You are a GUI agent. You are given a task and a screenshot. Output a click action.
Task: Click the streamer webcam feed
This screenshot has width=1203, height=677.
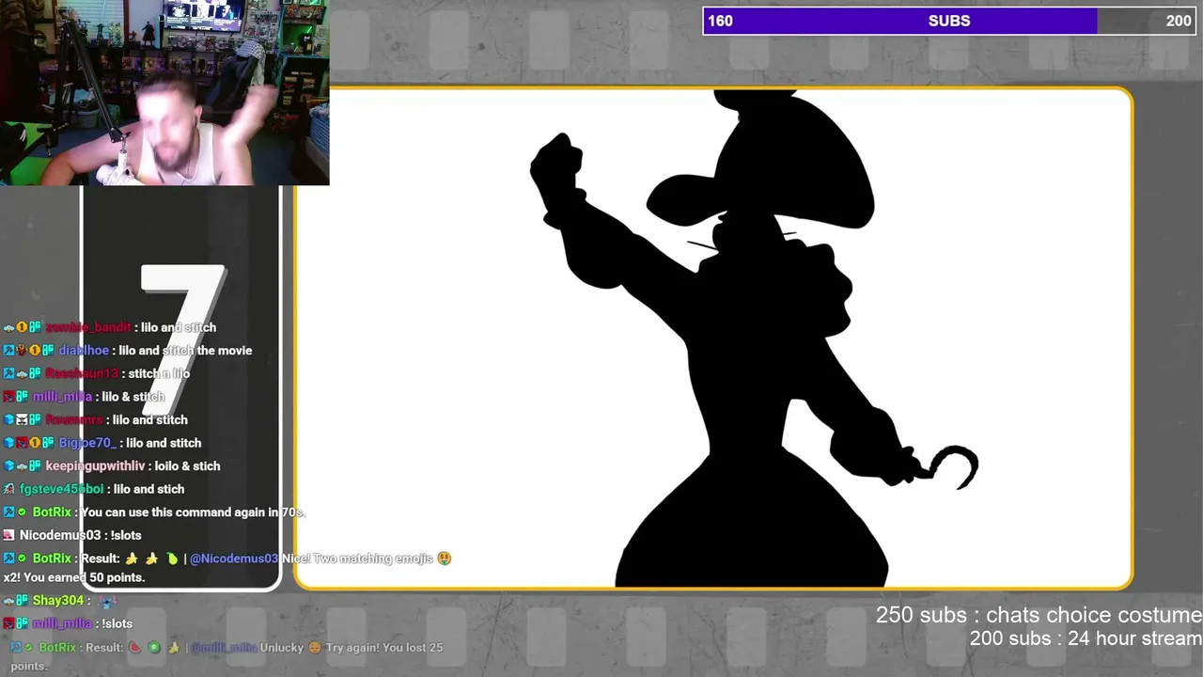click(164, 92)
